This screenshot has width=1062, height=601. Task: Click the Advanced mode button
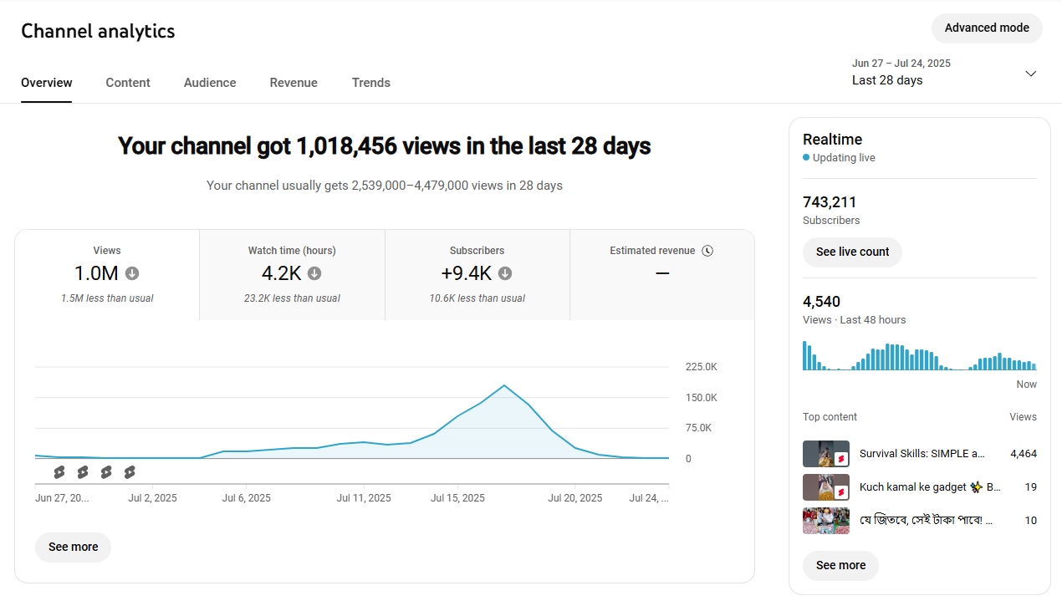click(987, 28)
